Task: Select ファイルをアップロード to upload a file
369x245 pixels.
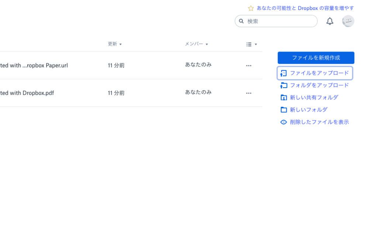Action: [319, 73]
